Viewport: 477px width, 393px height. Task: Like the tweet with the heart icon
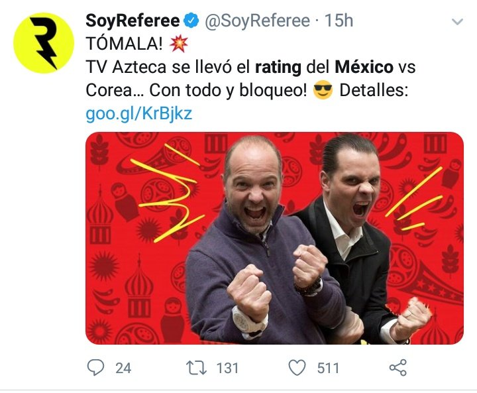point(297,367)
